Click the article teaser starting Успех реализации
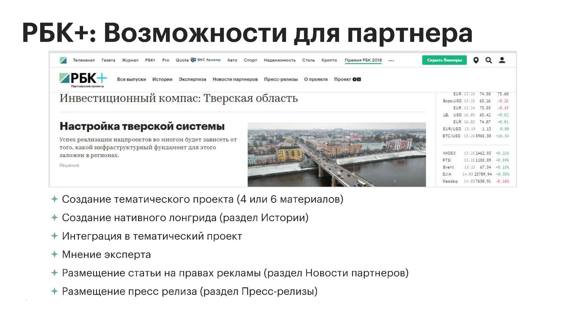This screenshot has width=577, height=321. [148, 147]
